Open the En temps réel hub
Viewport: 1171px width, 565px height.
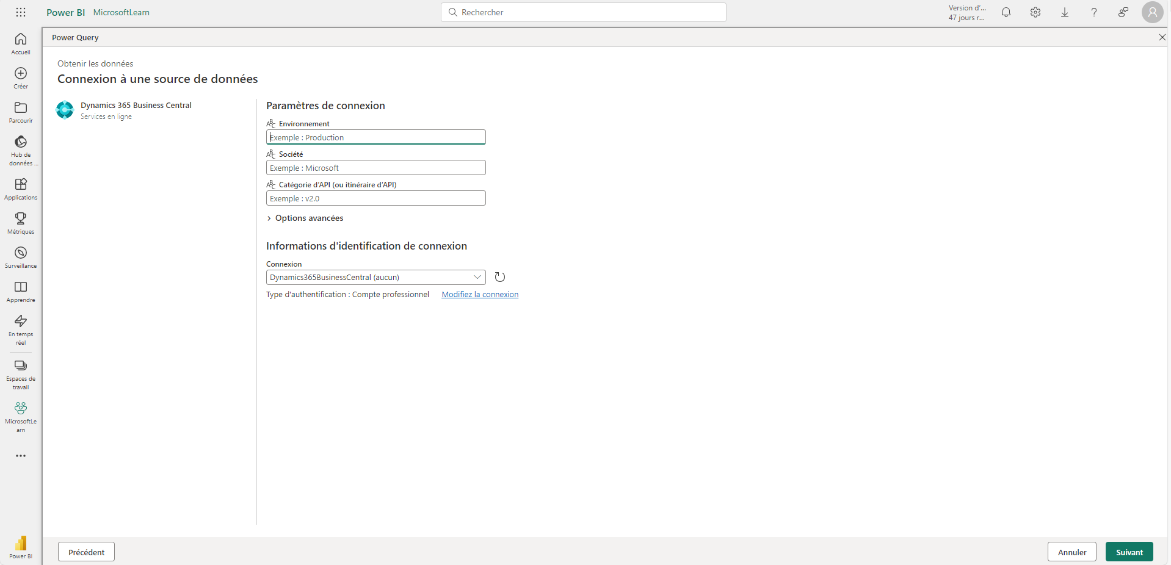point(21,330)
